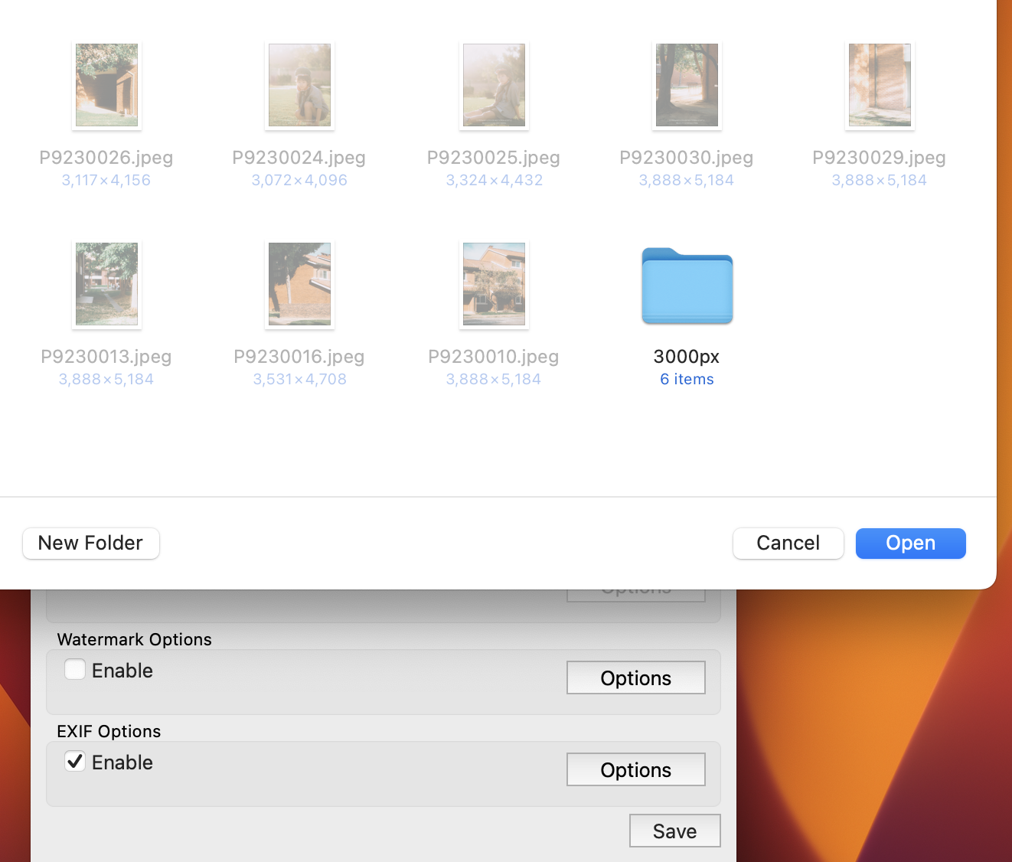The height and width of the screenshot is (862, 1012).
Task: Select the P9230024.jpeg thumbnail
Action: (x=299, y=85)
